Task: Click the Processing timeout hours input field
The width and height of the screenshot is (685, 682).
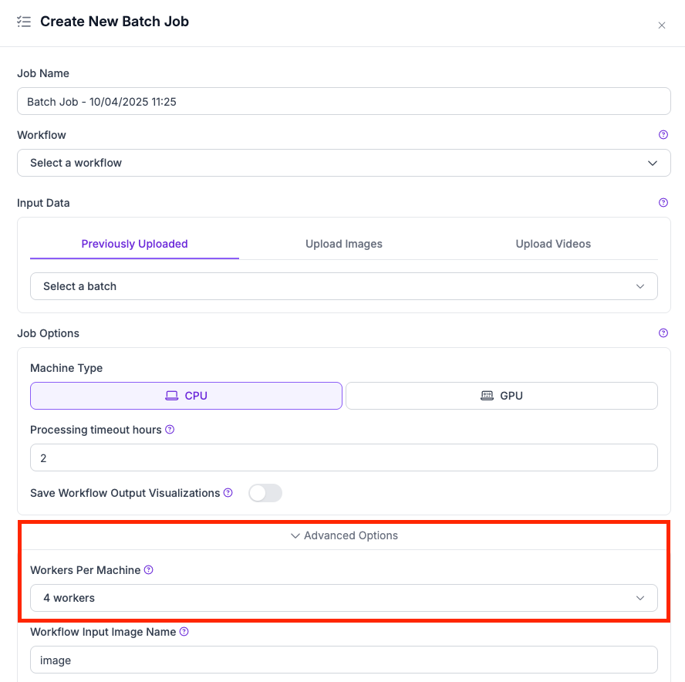Action: (343, 457)
